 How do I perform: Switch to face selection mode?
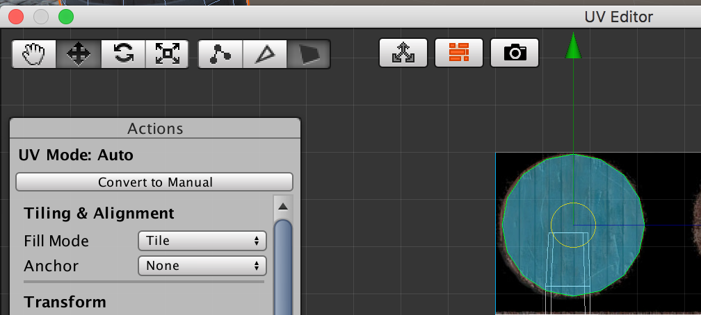tap(309, 54)
